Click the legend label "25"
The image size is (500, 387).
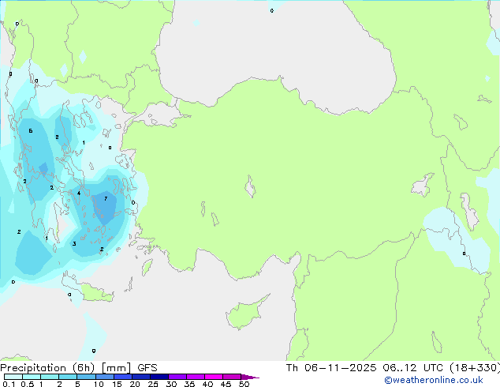click(x=153, y=384)
